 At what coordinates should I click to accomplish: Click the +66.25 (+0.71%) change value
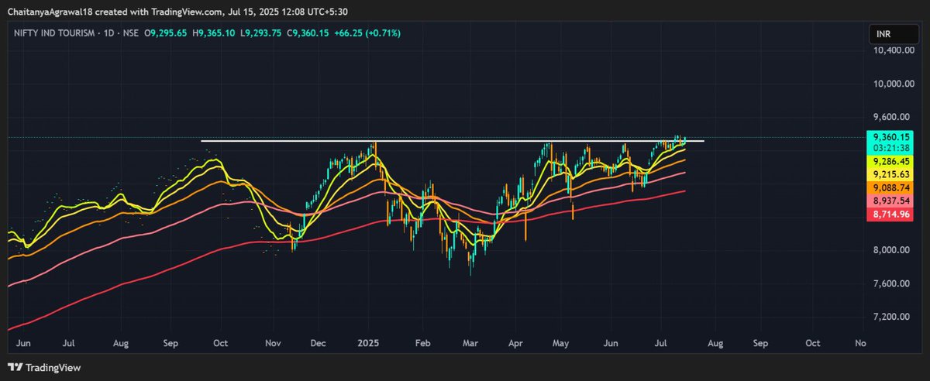[x=369, y=33]
